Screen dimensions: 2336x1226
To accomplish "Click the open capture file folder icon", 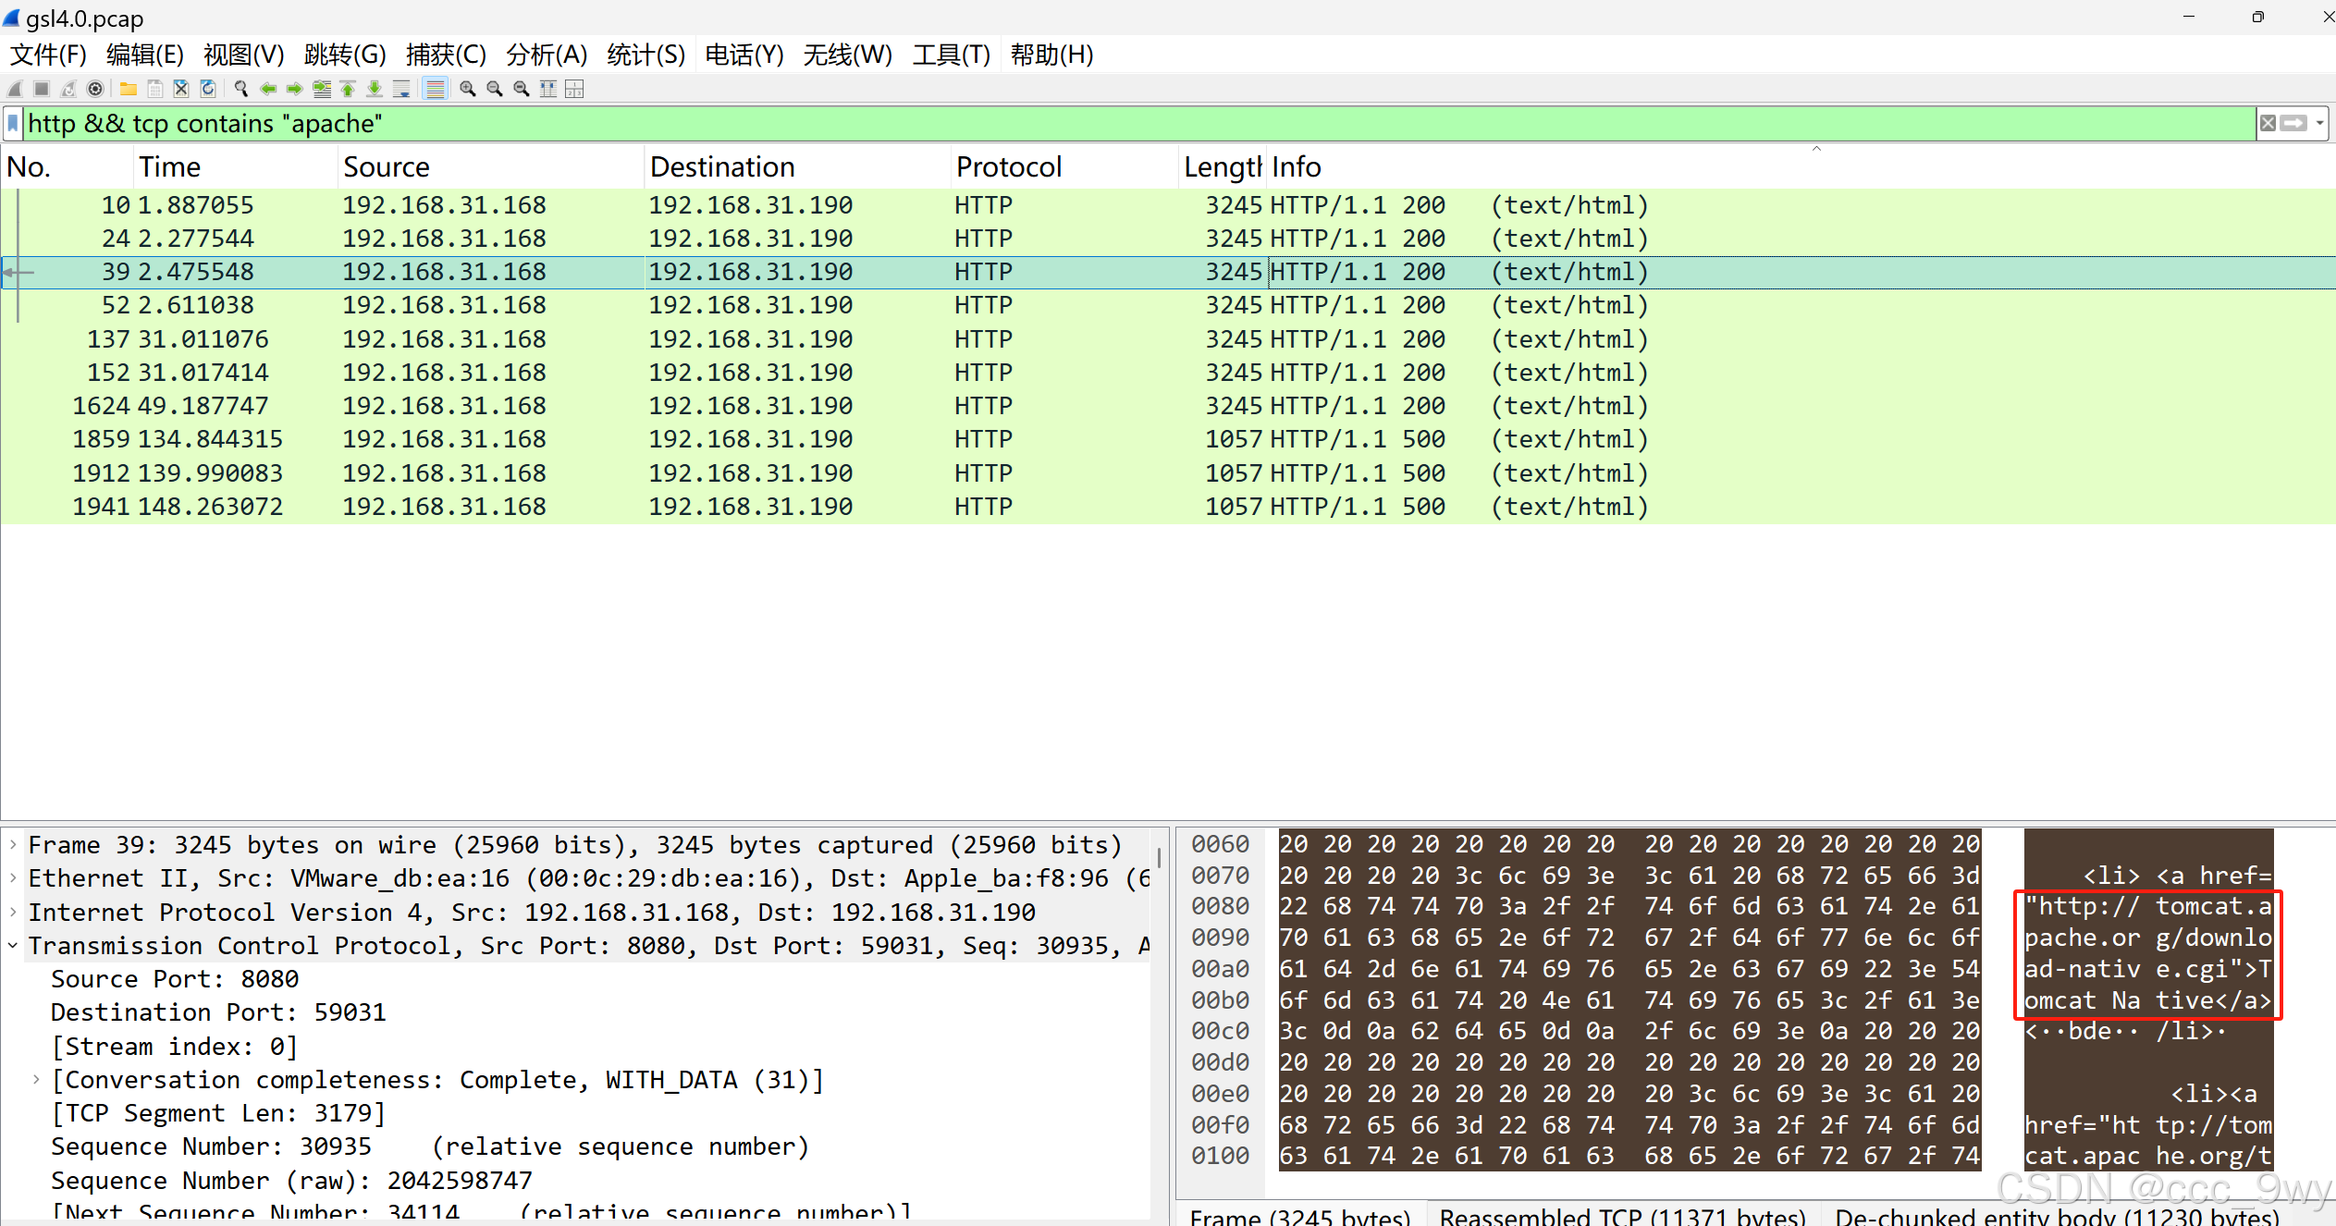I will (x=129, y=89).
